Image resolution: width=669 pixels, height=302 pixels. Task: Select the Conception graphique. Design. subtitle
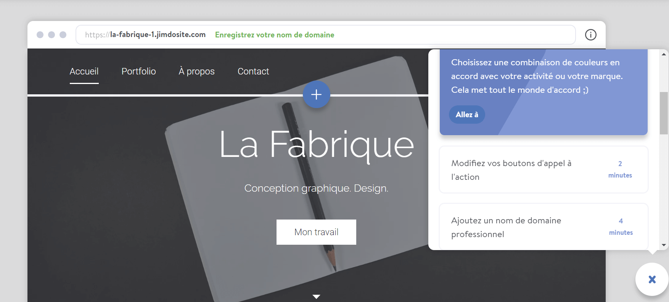(316, 188)
